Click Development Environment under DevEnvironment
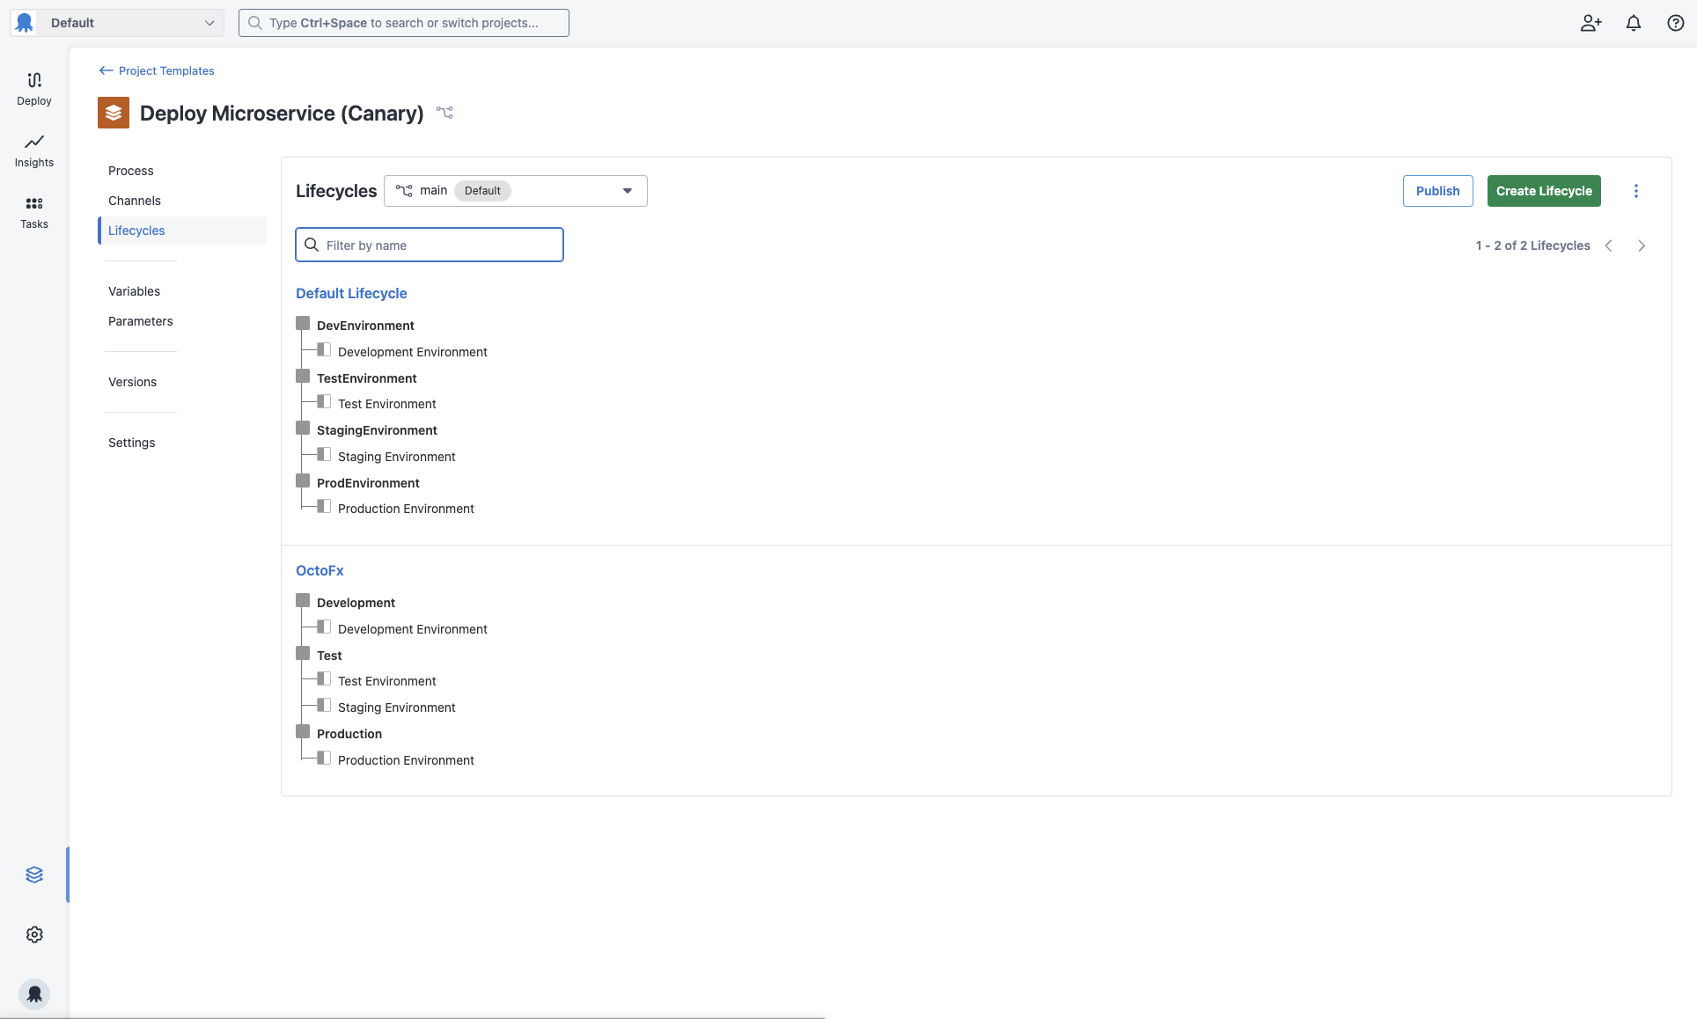The image size is (1697, 1019). tap(413, 352)
